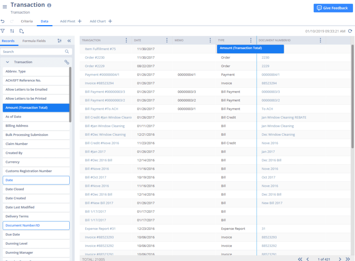
Task: Click the TRANSACTION column header
Action: (x=91, y=40)
